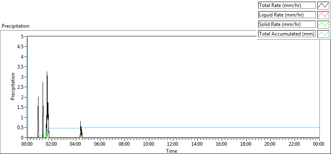Screen dimensions: 331x154
Task: Click the tallest black peak near 01:40
Action: click(x=47, y=72)
